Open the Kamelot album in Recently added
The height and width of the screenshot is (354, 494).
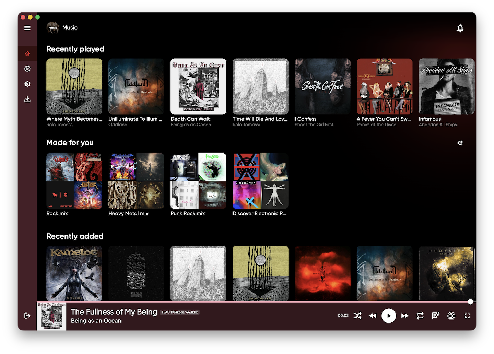[x=74, y=273]
